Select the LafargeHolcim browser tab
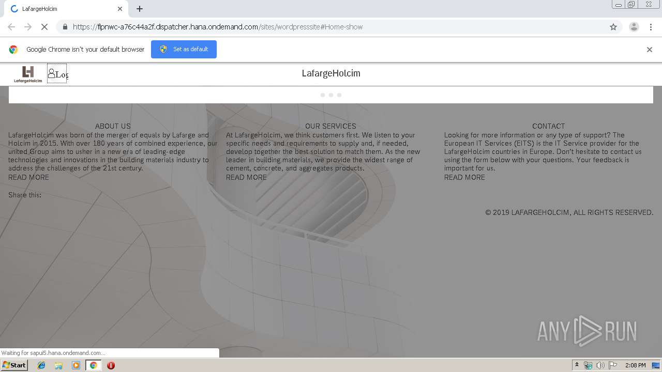 pyautogui.click(x=65, y=9)
